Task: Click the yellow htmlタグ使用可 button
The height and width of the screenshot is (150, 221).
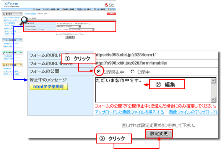Action: point(49,86)
